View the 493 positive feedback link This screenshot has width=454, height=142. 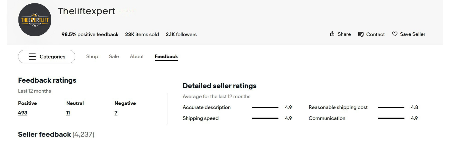pos(23,113)
